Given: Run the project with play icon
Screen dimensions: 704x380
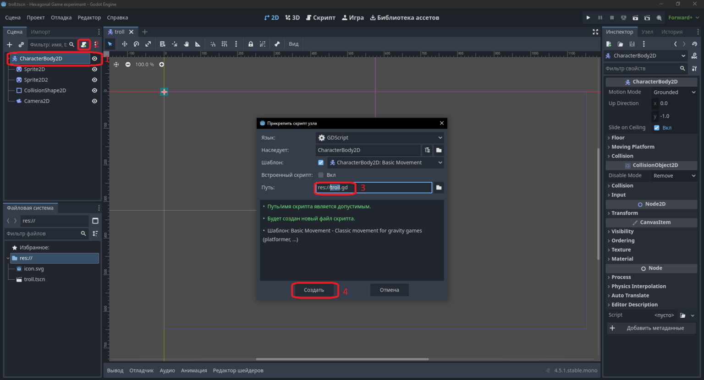Looking at the screenshot, I should pyautogui.click(x=588, y=17).
